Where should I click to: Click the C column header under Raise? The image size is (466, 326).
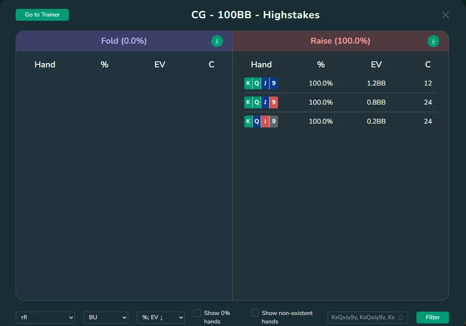coord(427,64)
